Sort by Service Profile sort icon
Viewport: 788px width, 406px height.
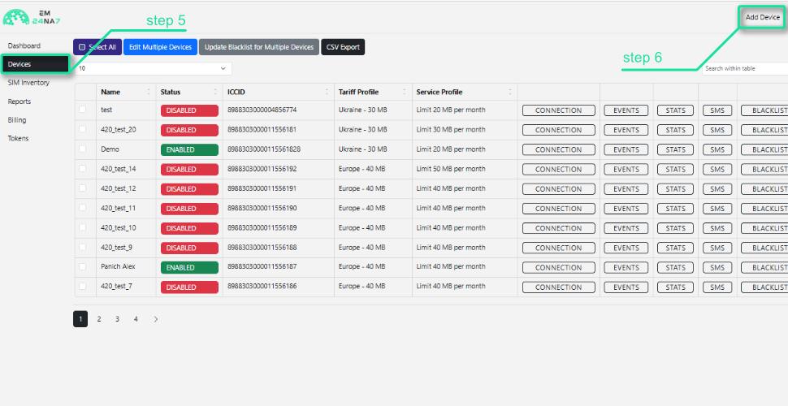tap(510, 92)
